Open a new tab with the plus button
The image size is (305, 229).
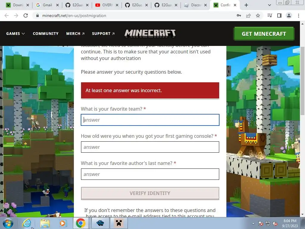tap(246, 5)
